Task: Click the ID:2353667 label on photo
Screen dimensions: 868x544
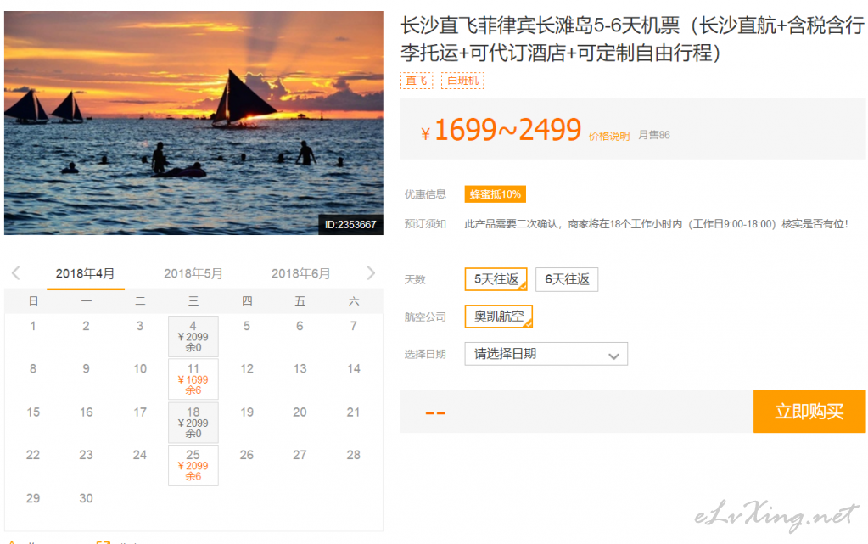Action: point(350,224)
